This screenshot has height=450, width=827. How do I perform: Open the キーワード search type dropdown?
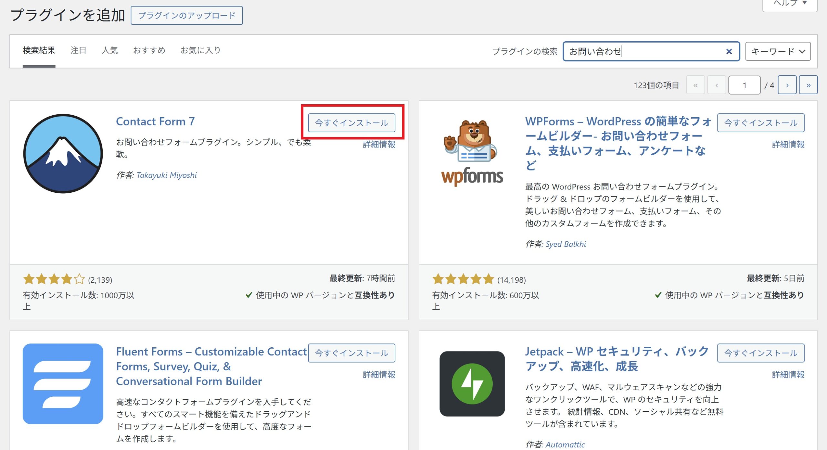coord(778,51)
